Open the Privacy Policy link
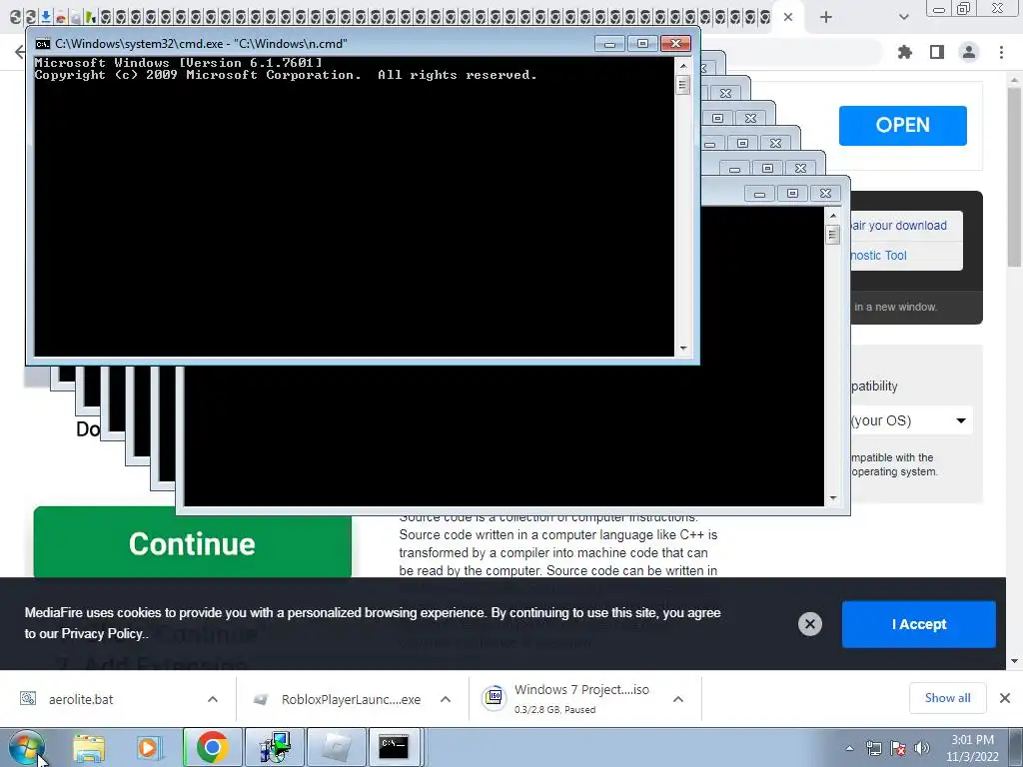This screenshot has height=767, width=1023. click(x=101, y=633)
